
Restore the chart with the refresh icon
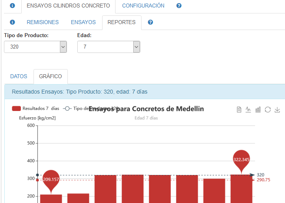pyautogui.click(x=268, y=109)
